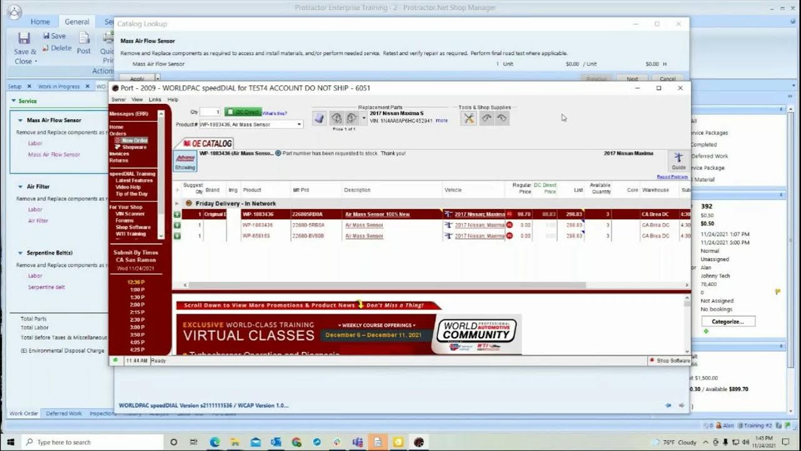Viewport: 801px width, 451px height.
Task: Click the Windows Start button
Action: click(x=11, y=442)
